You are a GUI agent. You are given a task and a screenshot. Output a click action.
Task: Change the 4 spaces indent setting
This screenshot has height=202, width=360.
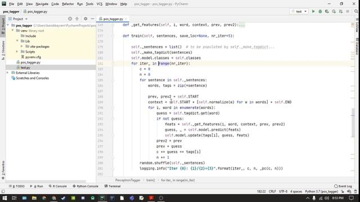coord(296,191)
